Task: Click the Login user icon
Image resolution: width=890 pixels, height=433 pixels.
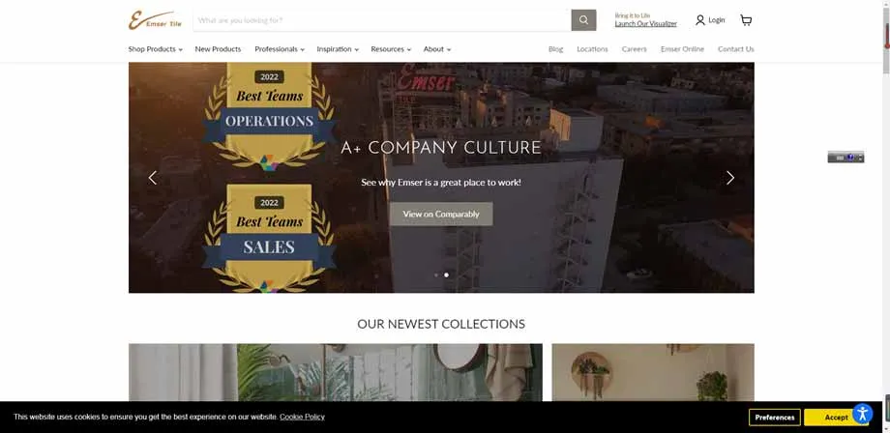Action: (700, 20)
